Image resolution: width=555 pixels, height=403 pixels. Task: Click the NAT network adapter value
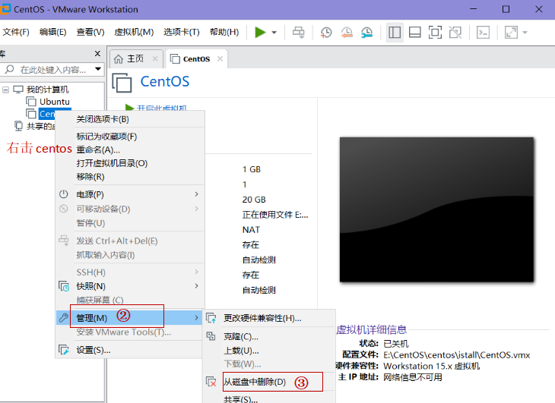tap(251, 230)
